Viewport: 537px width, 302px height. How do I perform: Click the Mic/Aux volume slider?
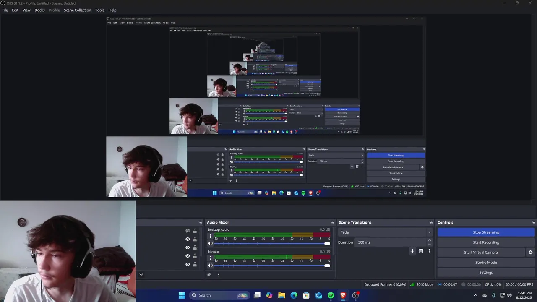click(x=272, y=265)
